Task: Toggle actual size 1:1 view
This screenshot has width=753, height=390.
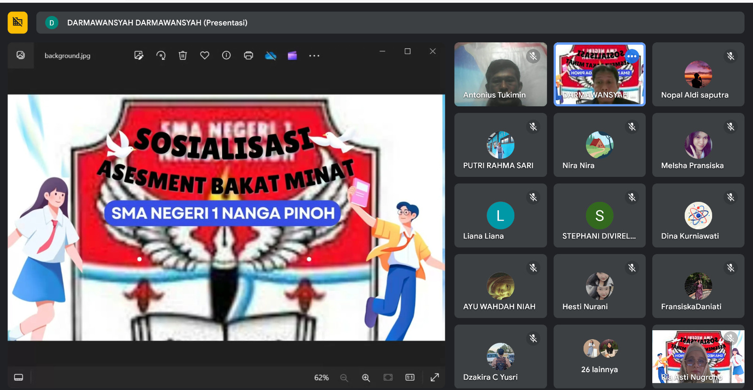Action: click(410, 377)
